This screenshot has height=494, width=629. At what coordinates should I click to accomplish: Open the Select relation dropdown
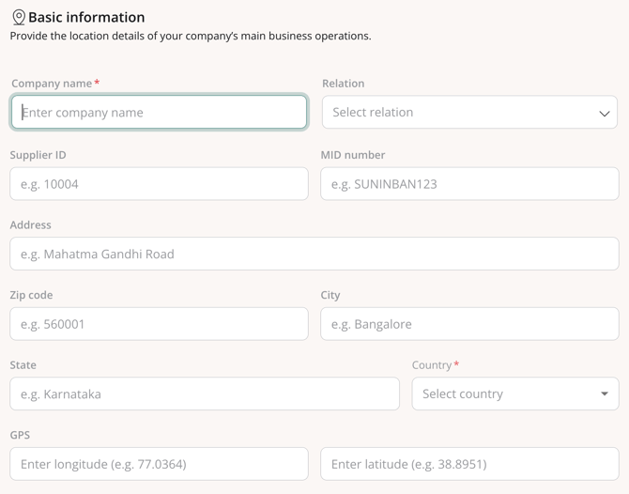pos(468,113)
